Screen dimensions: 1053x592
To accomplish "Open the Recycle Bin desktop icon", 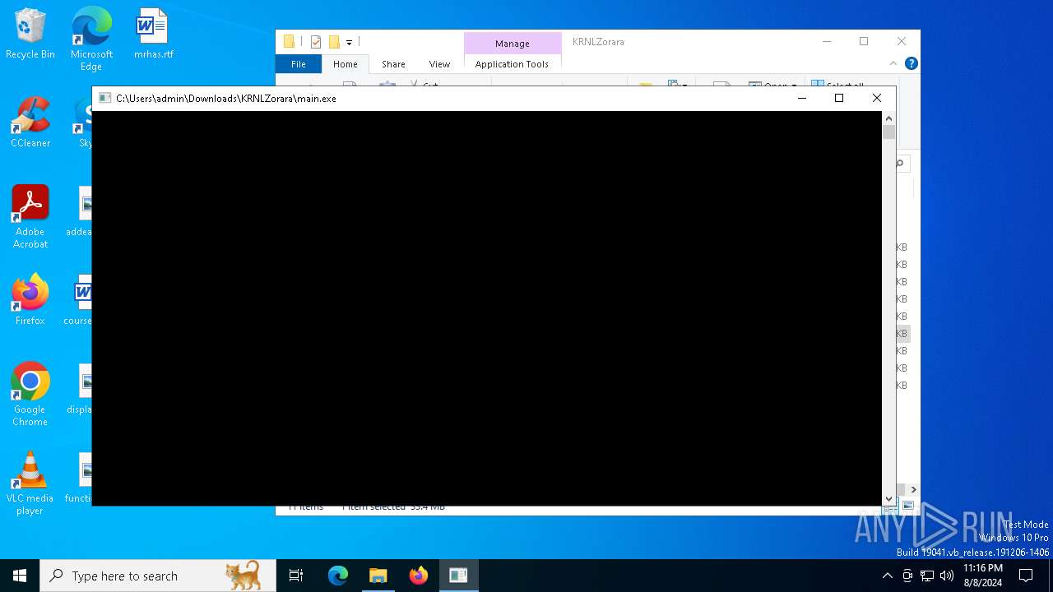I will pos(30,35).
